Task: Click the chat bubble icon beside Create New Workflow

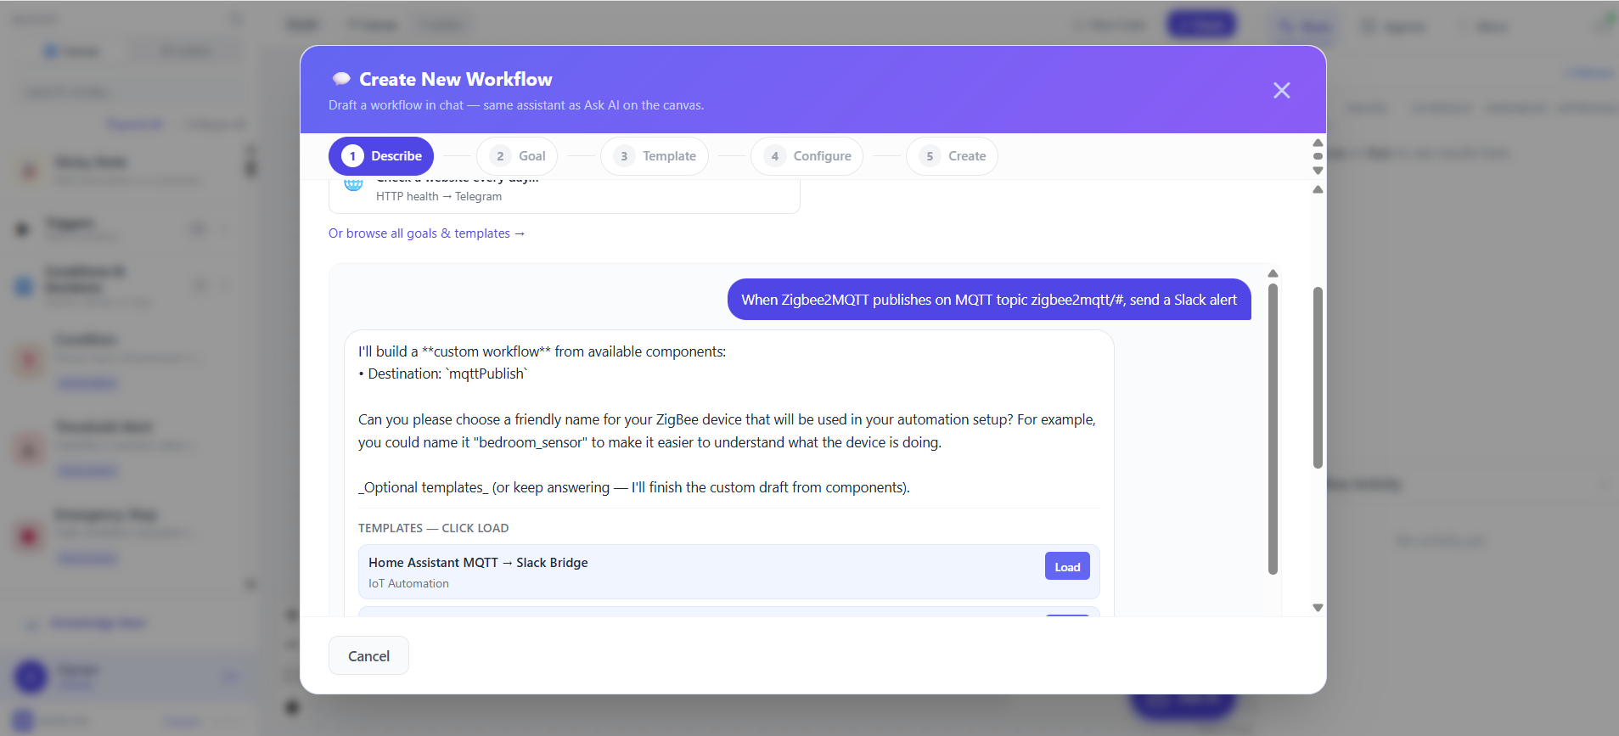Action: click(341, 79)
